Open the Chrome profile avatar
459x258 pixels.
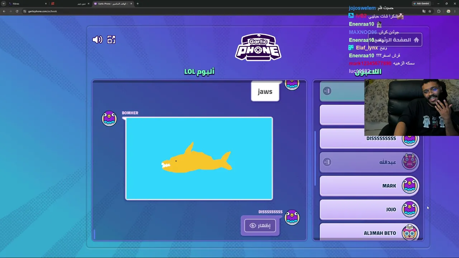pyautogui.click(x=448, y=11)
